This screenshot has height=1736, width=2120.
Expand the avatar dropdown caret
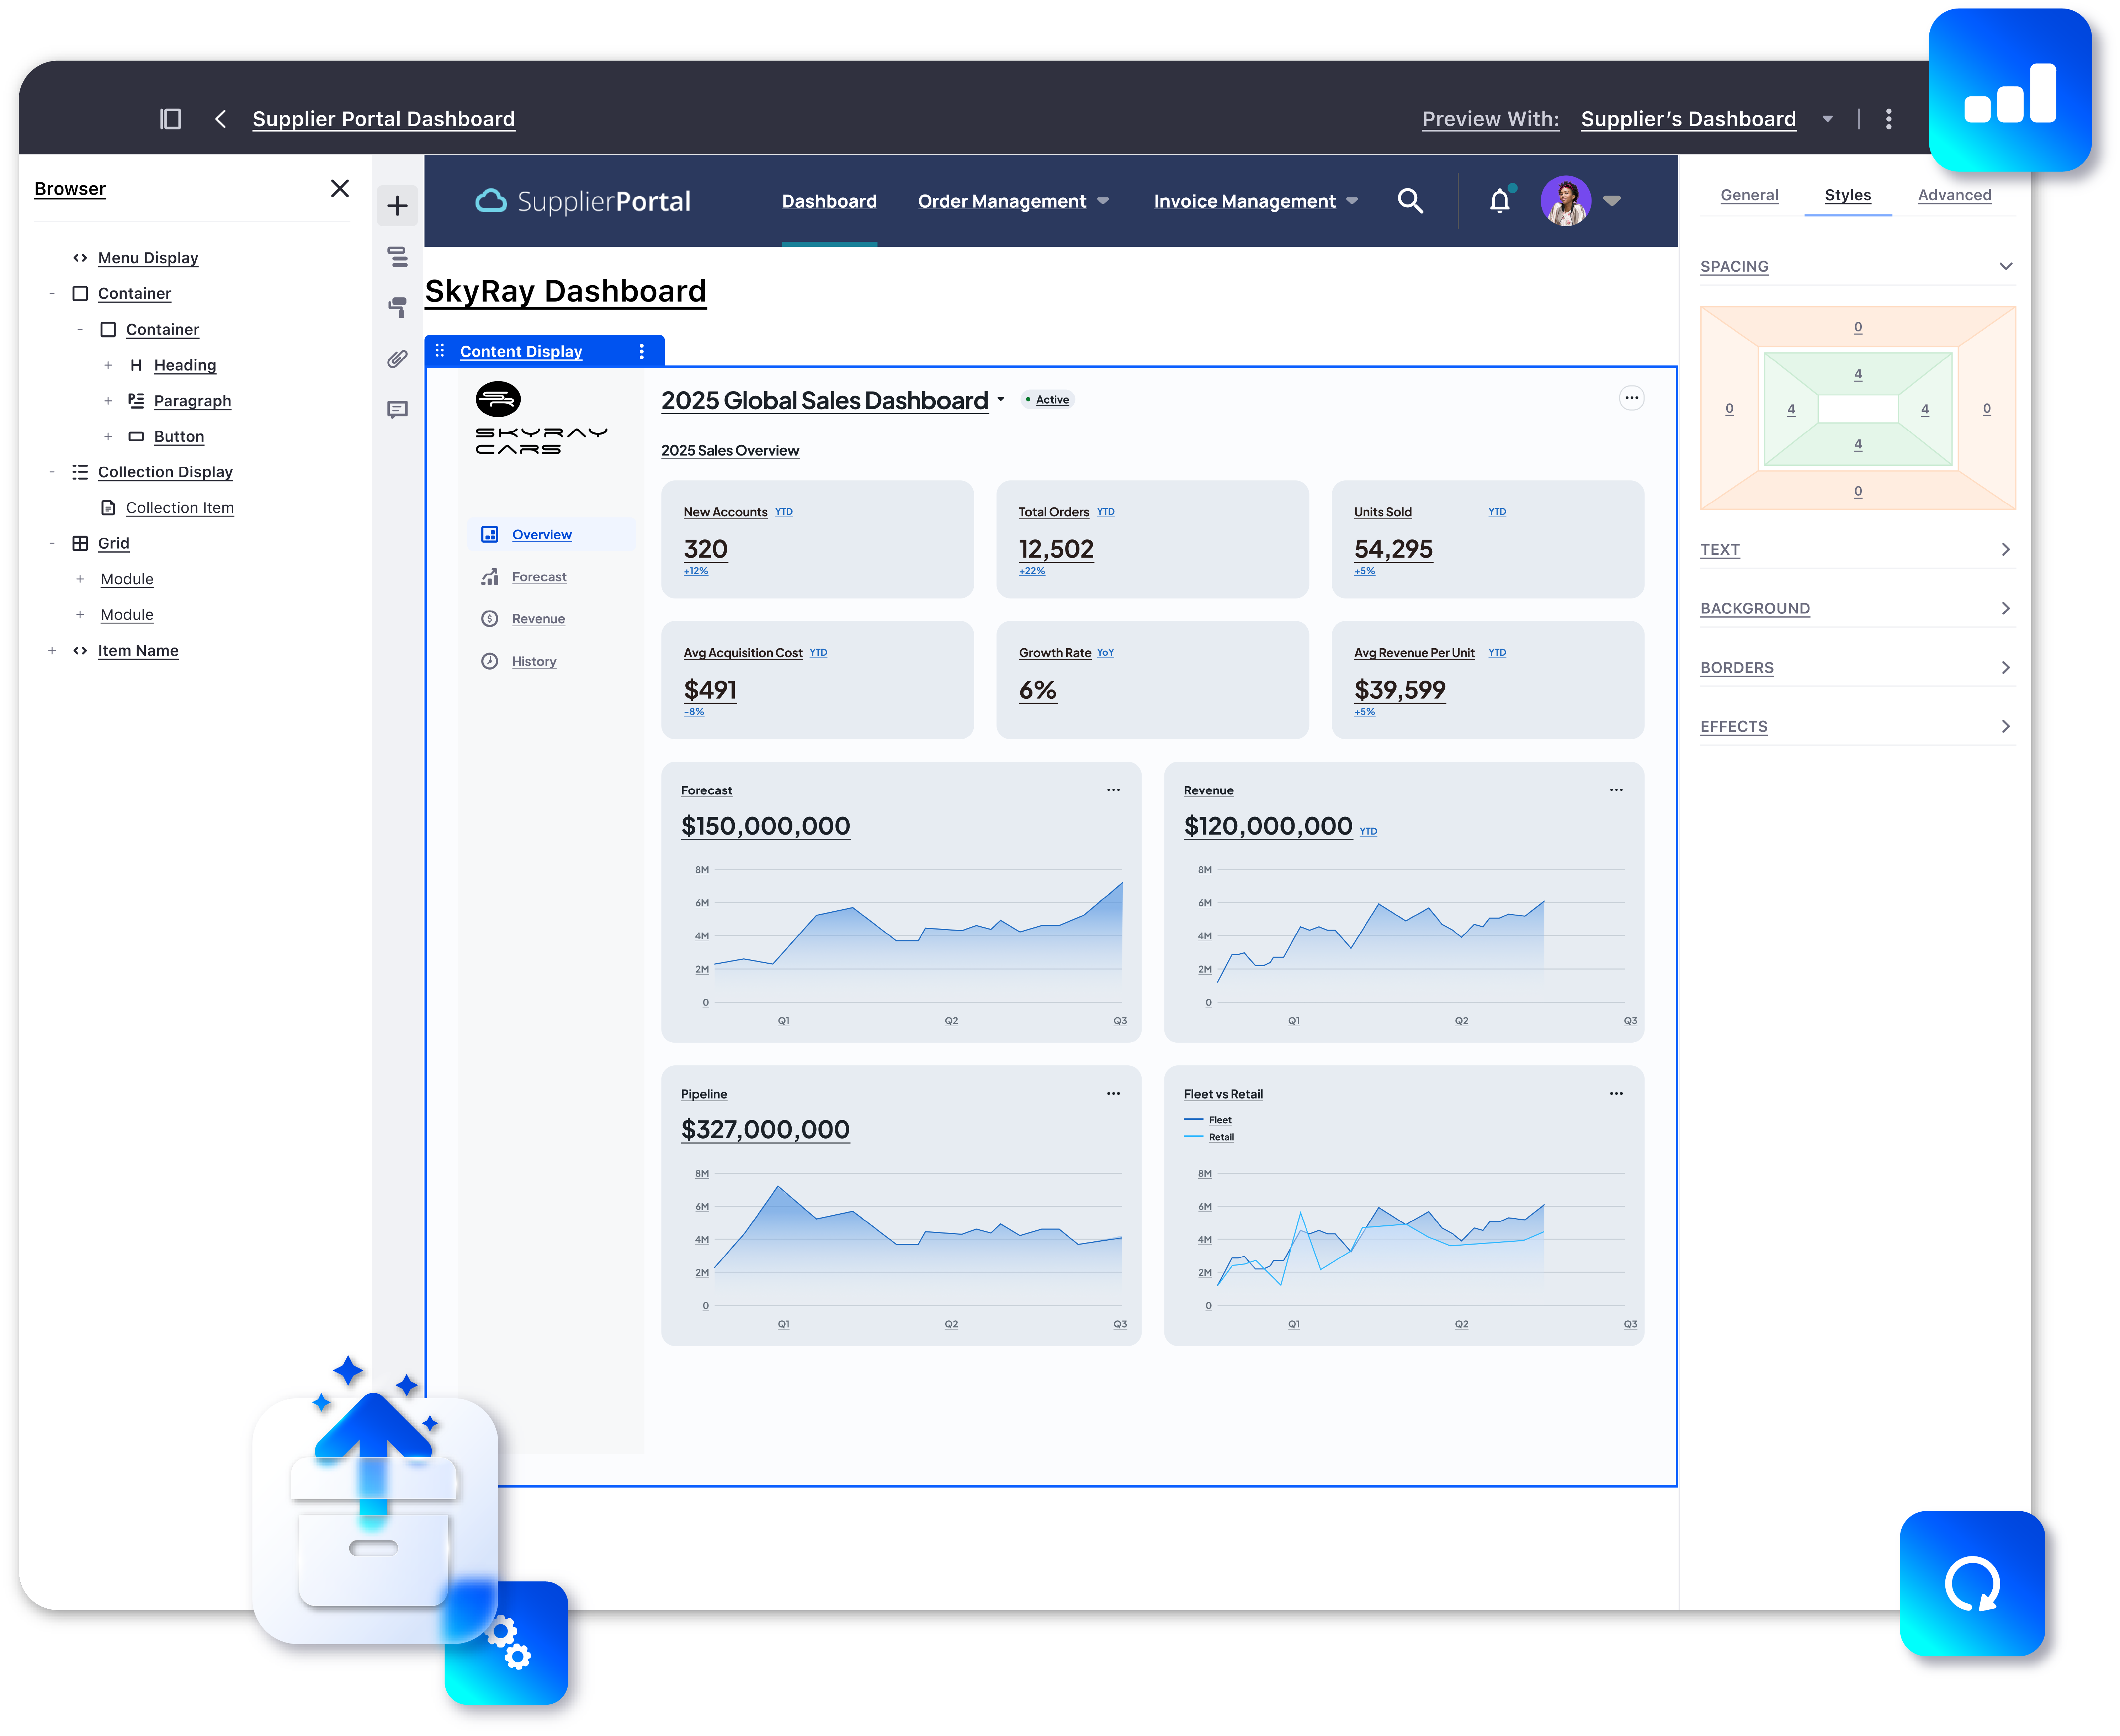(x=1612, y=201)
